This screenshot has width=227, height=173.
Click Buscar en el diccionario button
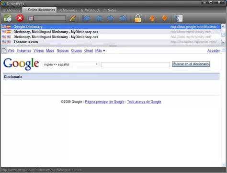point(191,64)
